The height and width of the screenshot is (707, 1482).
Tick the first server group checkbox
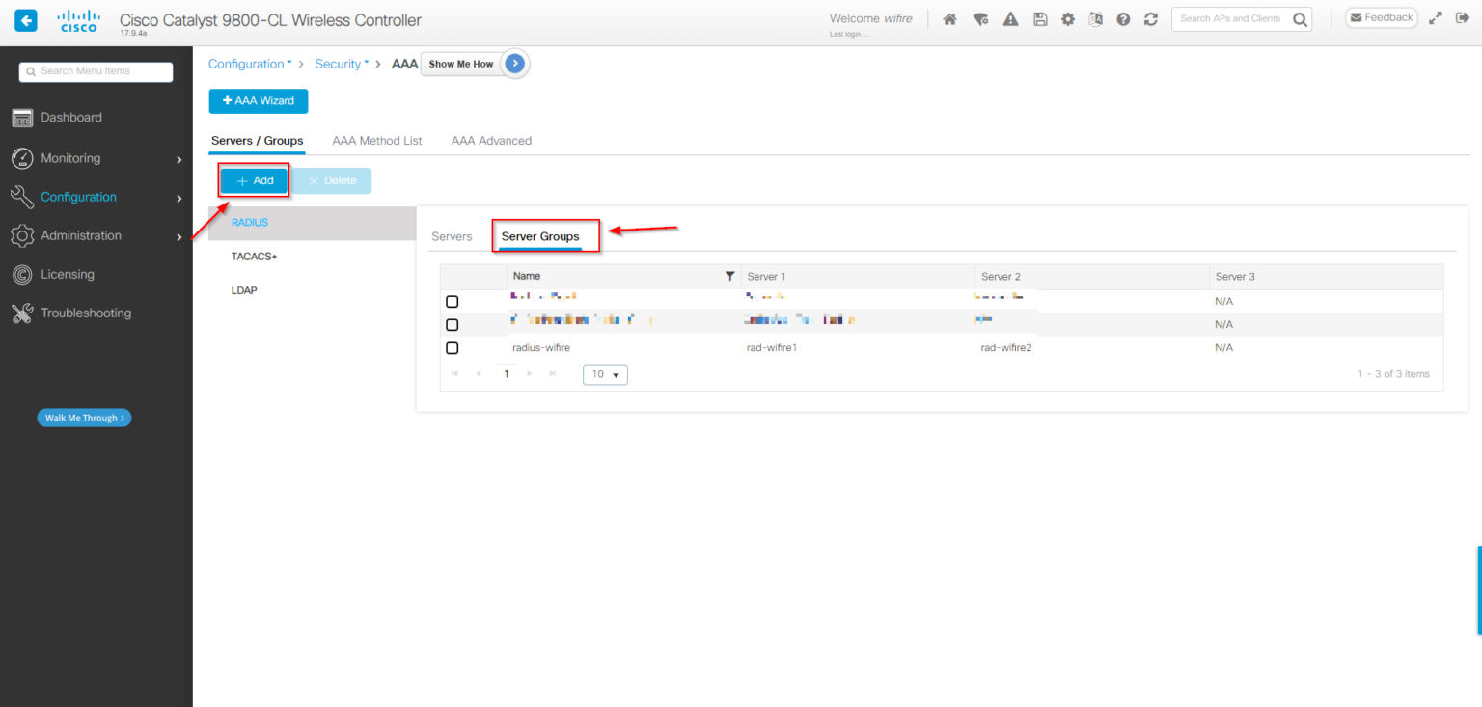(x=452, y=301)
